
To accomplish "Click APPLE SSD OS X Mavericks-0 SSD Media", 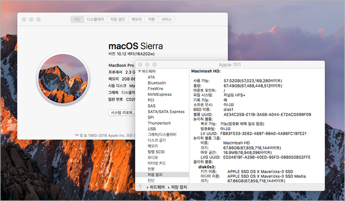I will (x=266, y=176).
